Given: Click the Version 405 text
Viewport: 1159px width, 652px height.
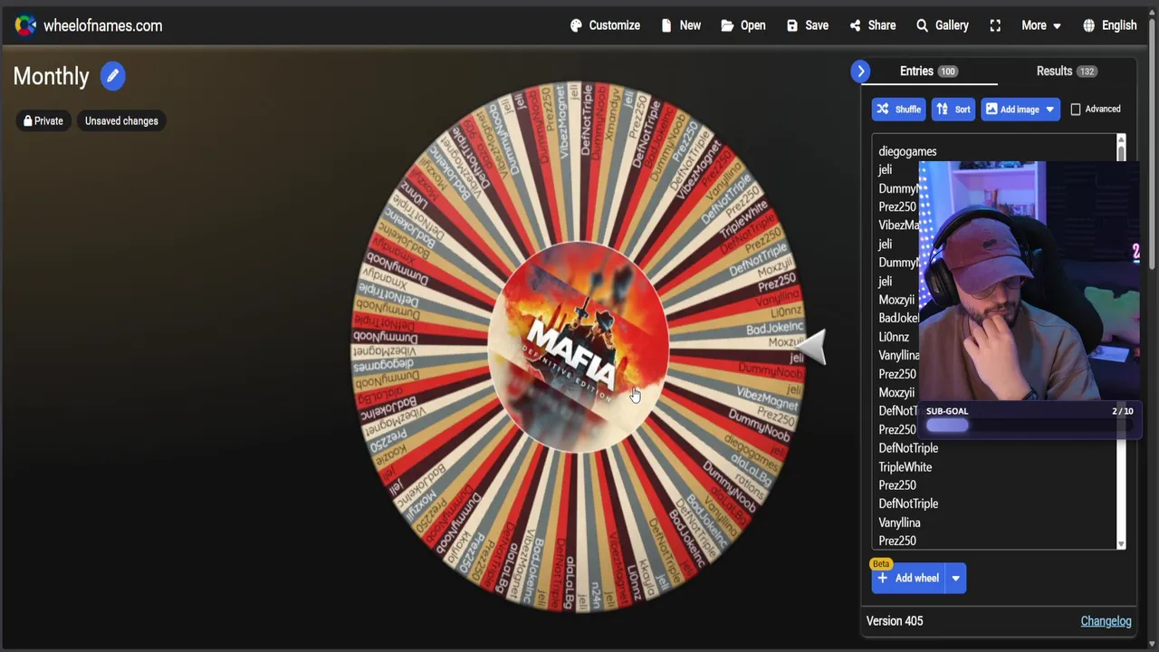Looking at the screenshot, I should point(895,620).
